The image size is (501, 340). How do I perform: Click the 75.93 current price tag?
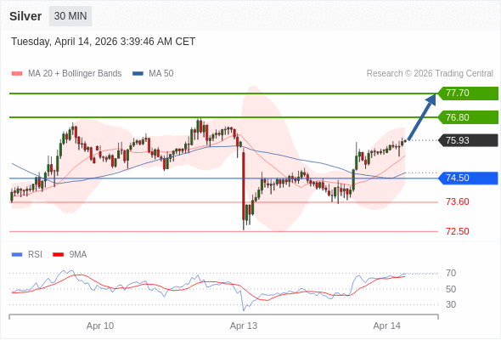pyautogui.click(x=468, y=140)
